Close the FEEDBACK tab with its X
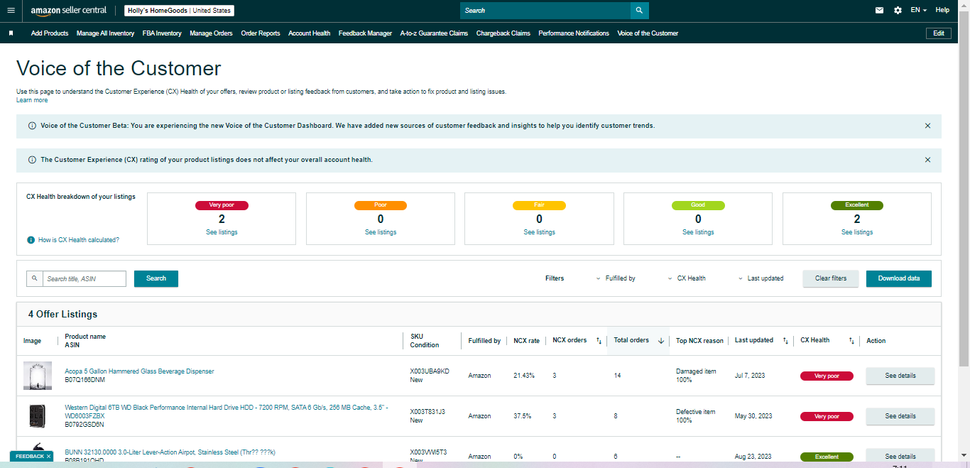The width and height of the screenshot is (970, 468). [48, 456]
